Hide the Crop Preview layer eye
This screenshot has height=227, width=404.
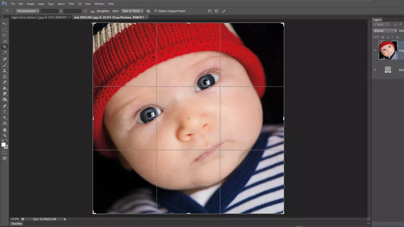(375, 50)
